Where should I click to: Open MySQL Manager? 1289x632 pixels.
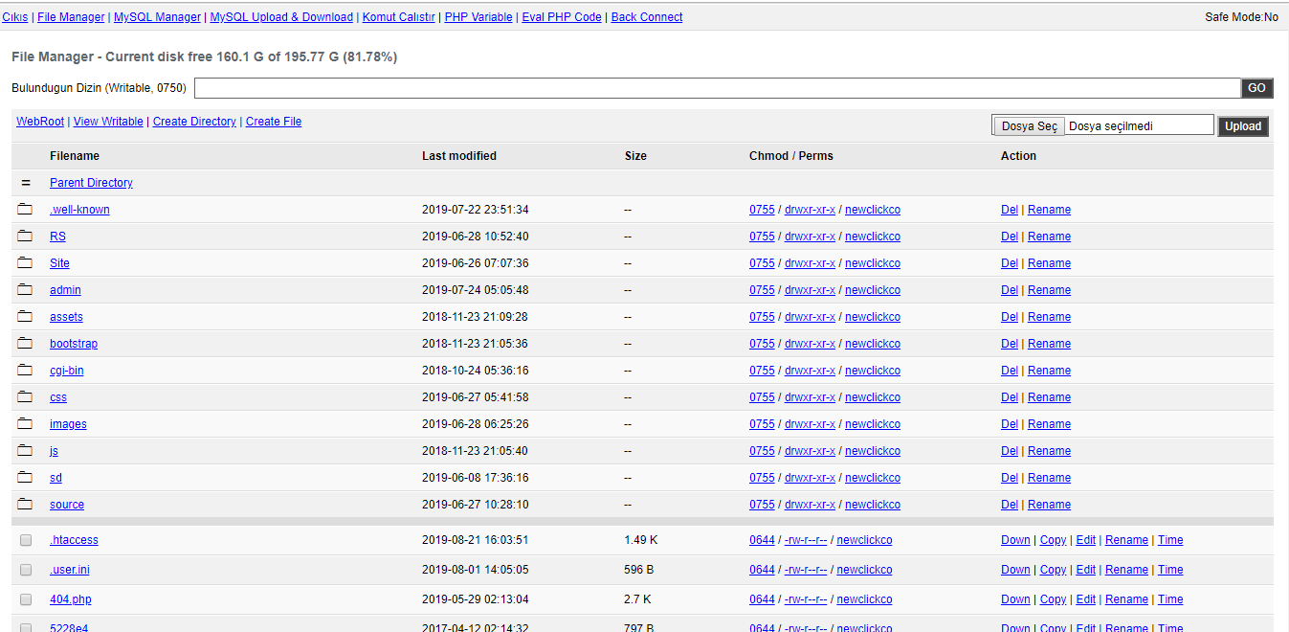(157, 17)
